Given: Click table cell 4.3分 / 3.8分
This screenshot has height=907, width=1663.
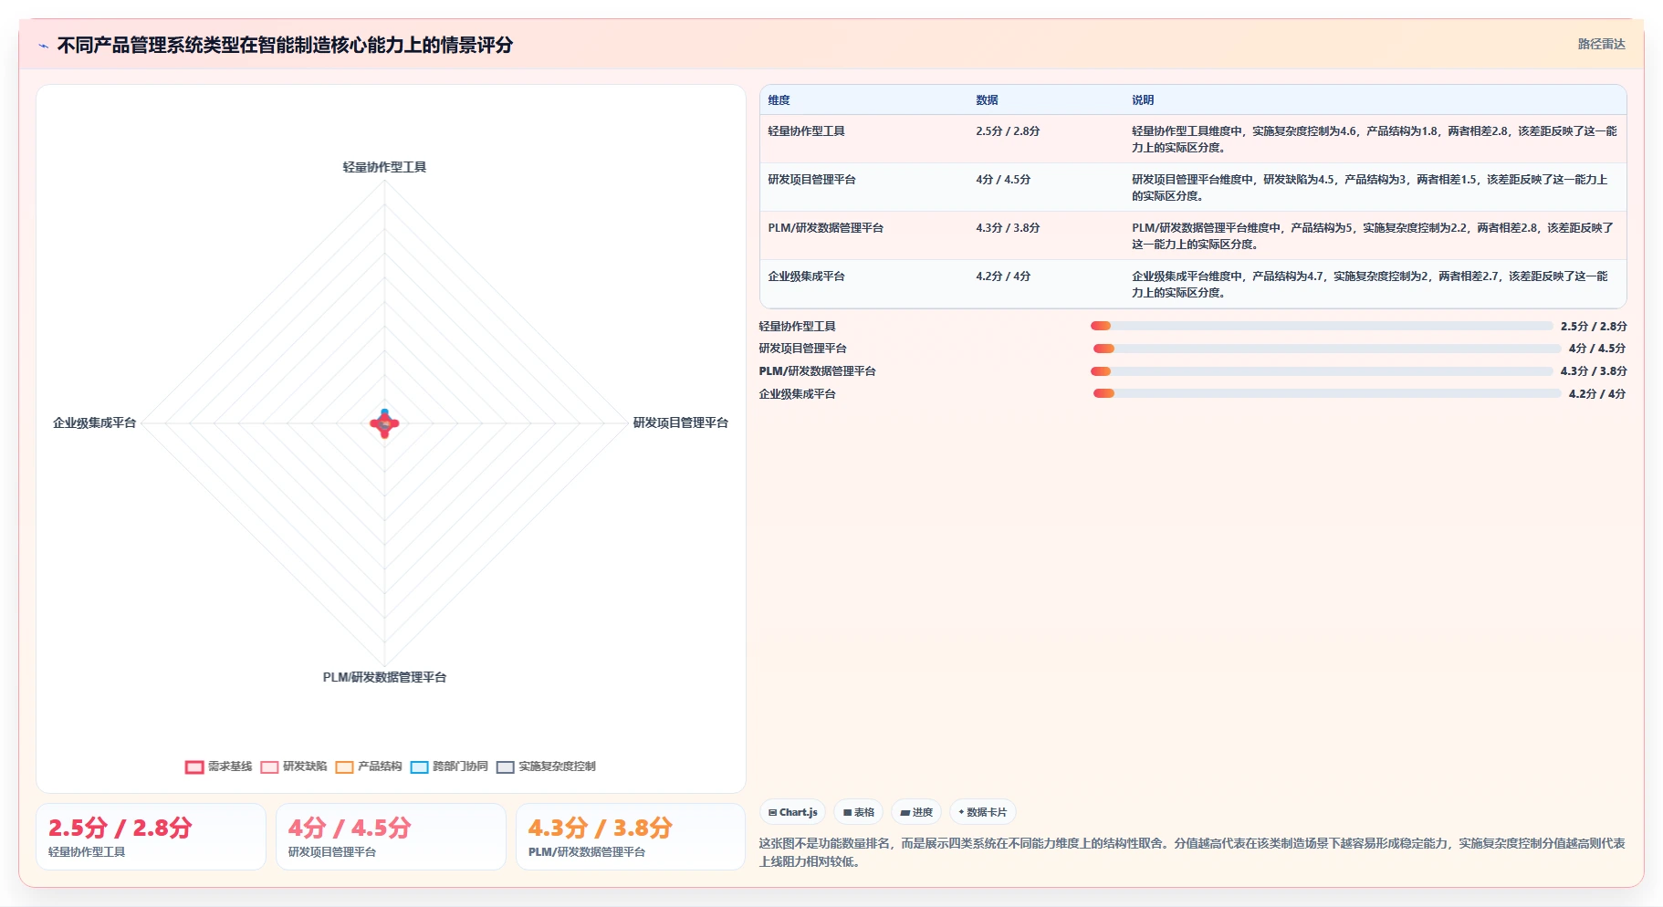Looking at the screenshot, I should [1008, 228].
